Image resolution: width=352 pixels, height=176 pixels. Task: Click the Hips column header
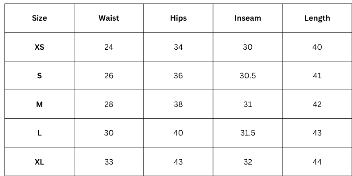178,18
